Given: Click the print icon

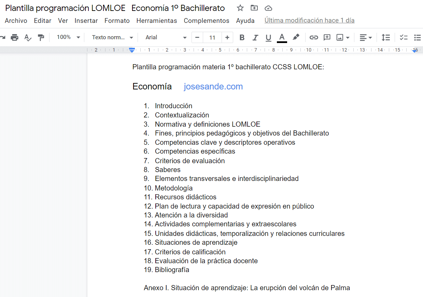Looking at the screenshot, I should (x=14, y=38).
